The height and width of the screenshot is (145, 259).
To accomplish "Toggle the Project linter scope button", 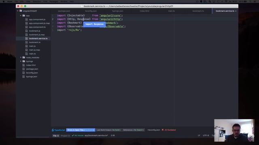I will click(65, 136).
